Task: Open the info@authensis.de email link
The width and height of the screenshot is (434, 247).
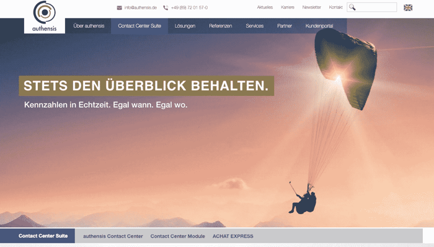Action: click(140, 7)
